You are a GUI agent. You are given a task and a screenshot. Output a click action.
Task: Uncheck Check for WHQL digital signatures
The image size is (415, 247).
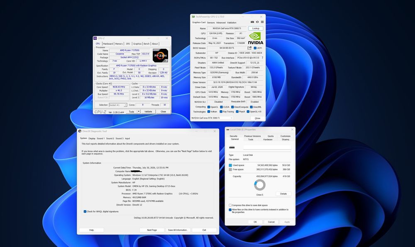click(x=85, y=211)
